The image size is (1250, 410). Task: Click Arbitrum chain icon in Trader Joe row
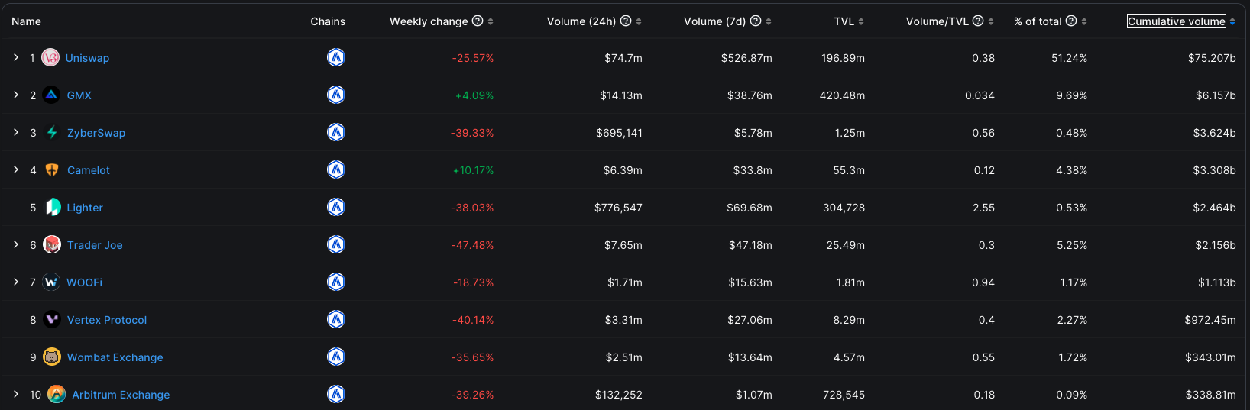coord(336,244)
